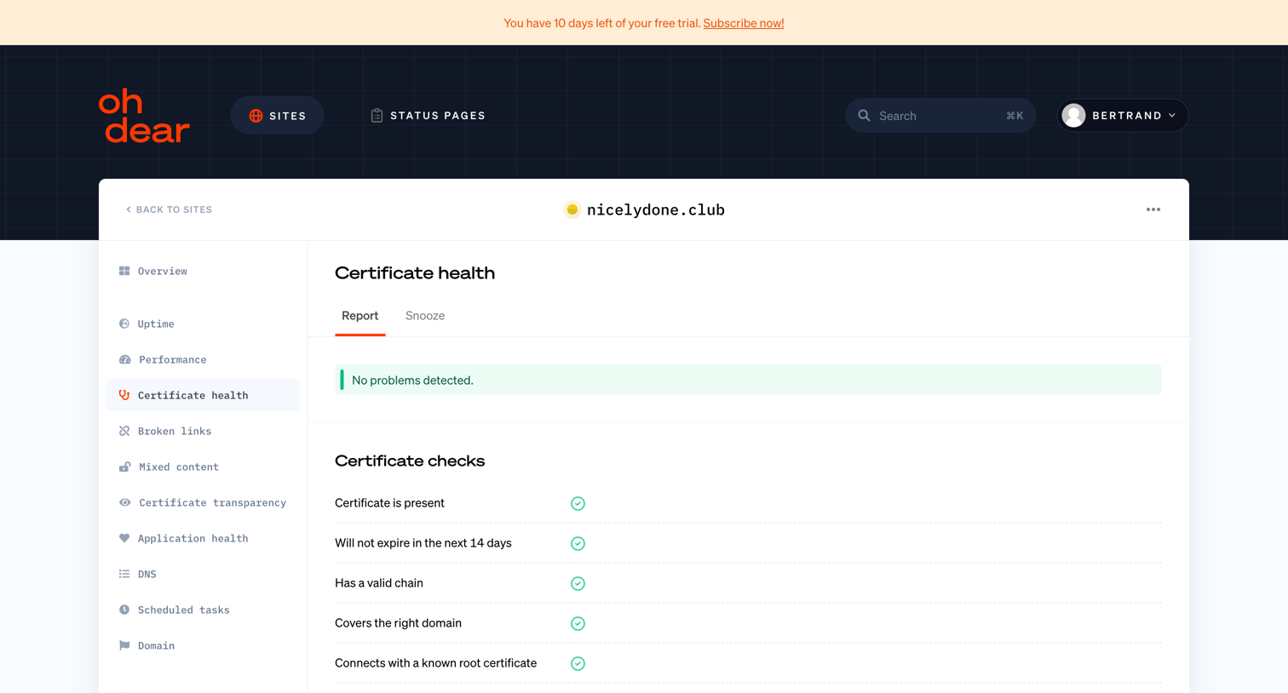This screenshot has width=1288, height=693.
Task: Click the Uptime globe icon
Action: point(124,324)
